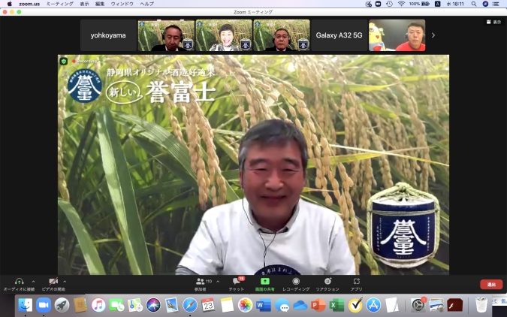The image size is (507, 317).
Task: Open the 表示 view options button
Action: pos(493,22)
